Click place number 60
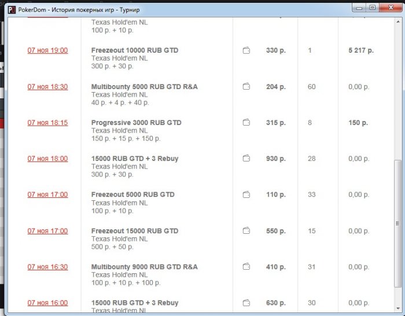Screen dimensions: 405x316 [311, 87]
